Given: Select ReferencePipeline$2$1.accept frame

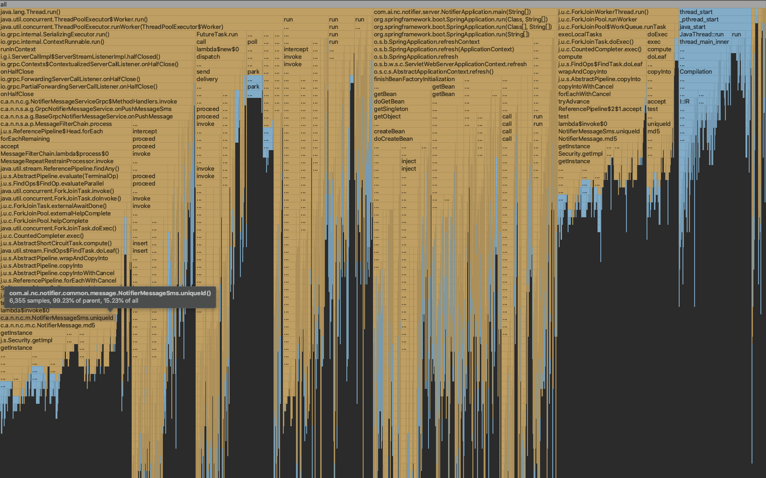Looking at the screenshot, I should point(602,109).
